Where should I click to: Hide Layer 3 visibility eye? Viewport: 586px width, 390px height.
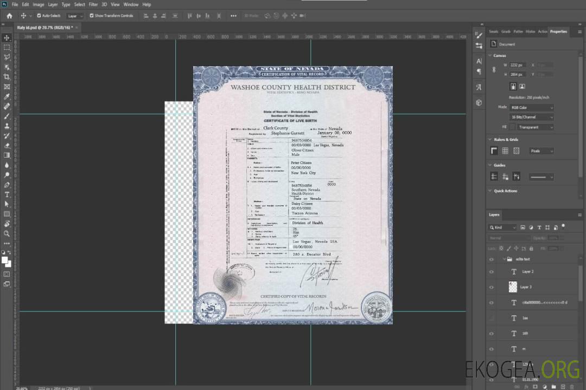(492, 288)
